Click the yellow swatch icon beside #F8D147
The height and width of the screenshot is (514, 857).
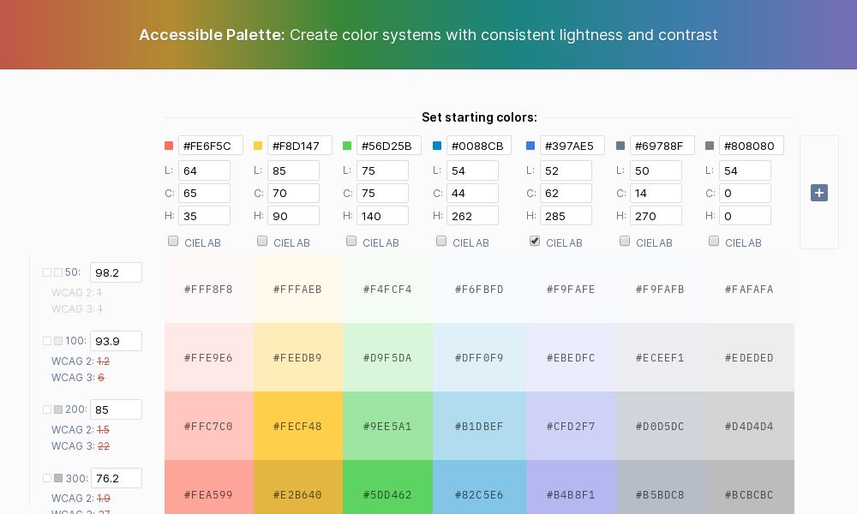pos(258,146)
